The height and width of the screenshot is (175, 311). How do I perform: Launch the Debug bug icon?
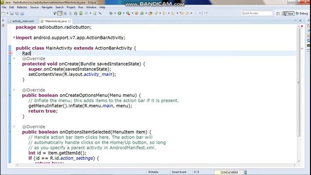pyautogui.click(x=111, y=13)
